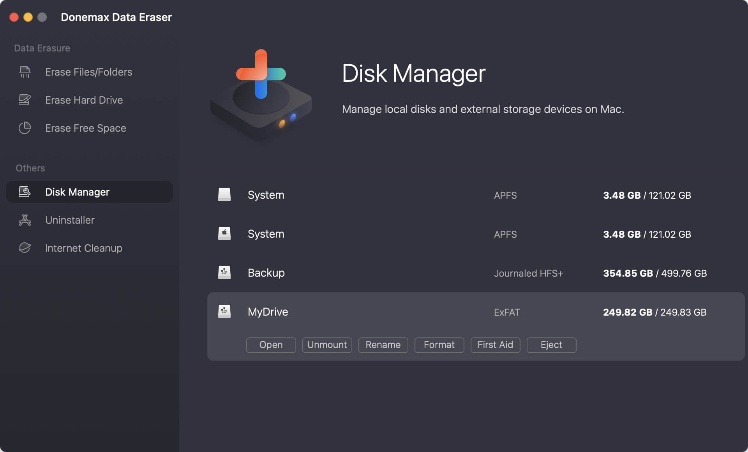Select the MyDrive volume name

tap(268, 312)
